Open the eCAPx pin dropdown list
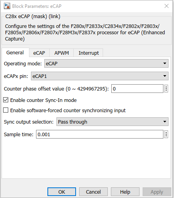Screen dimensions: 174x198 100,76
